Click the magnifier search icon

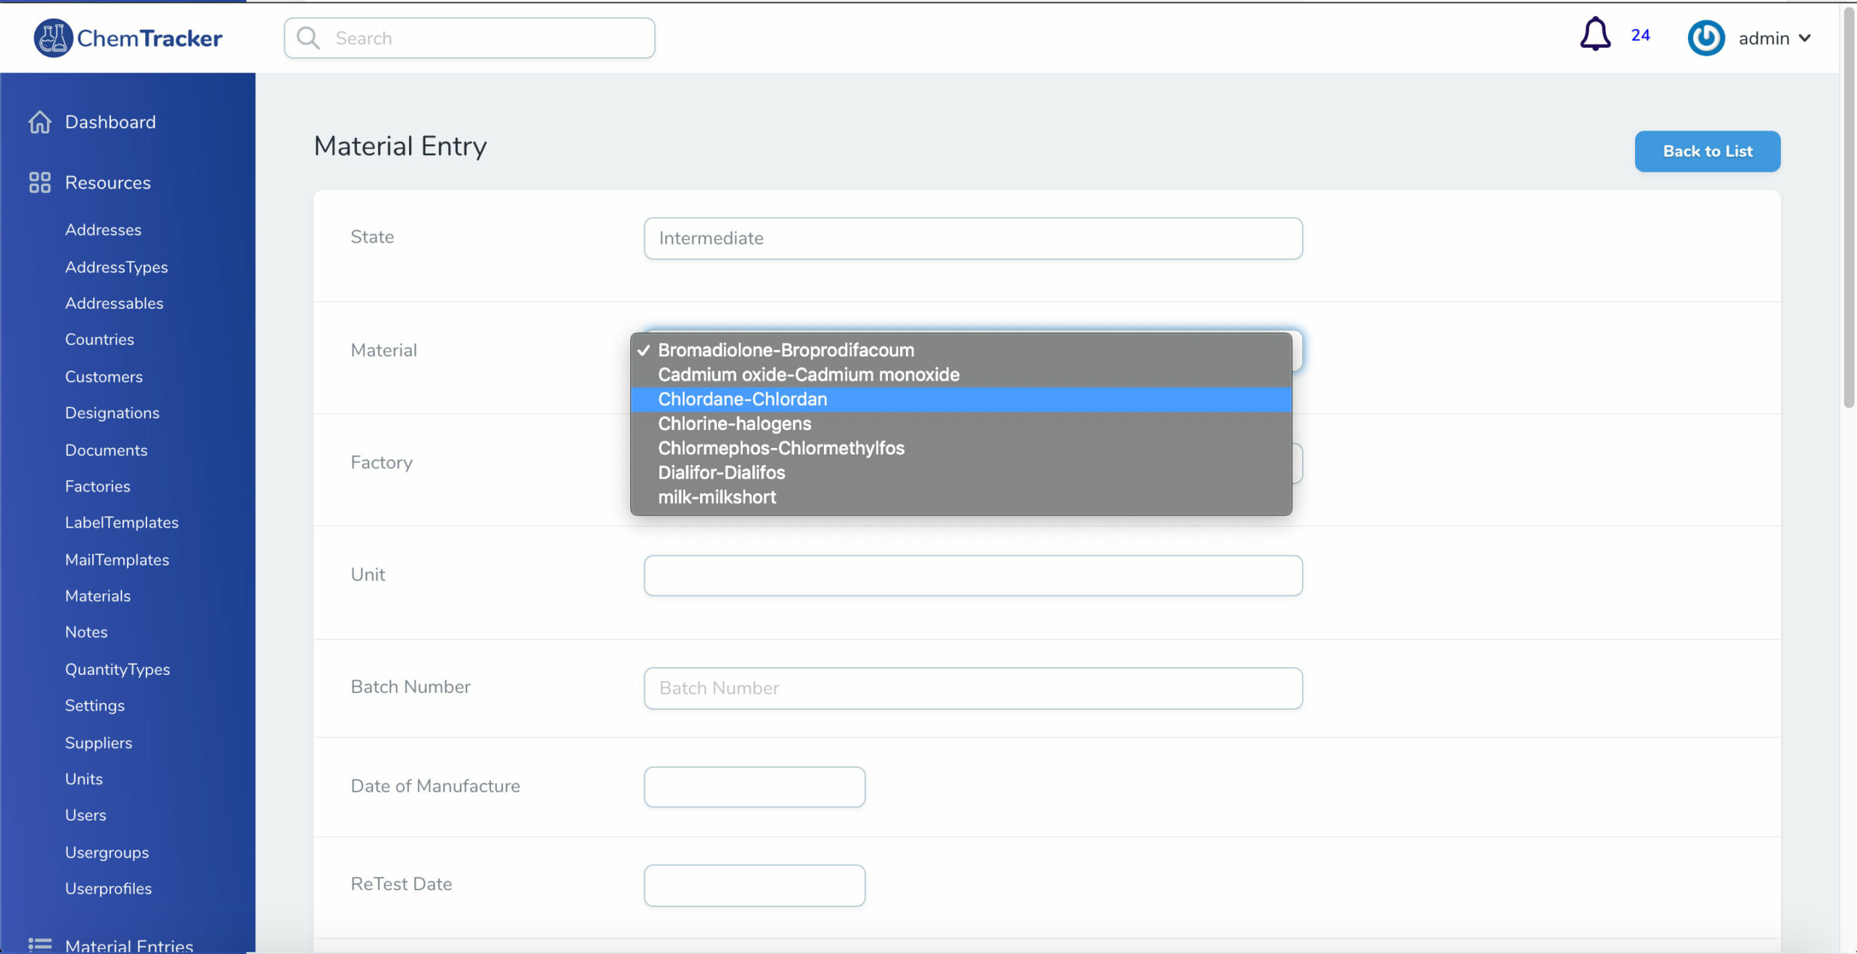[308, 38]
